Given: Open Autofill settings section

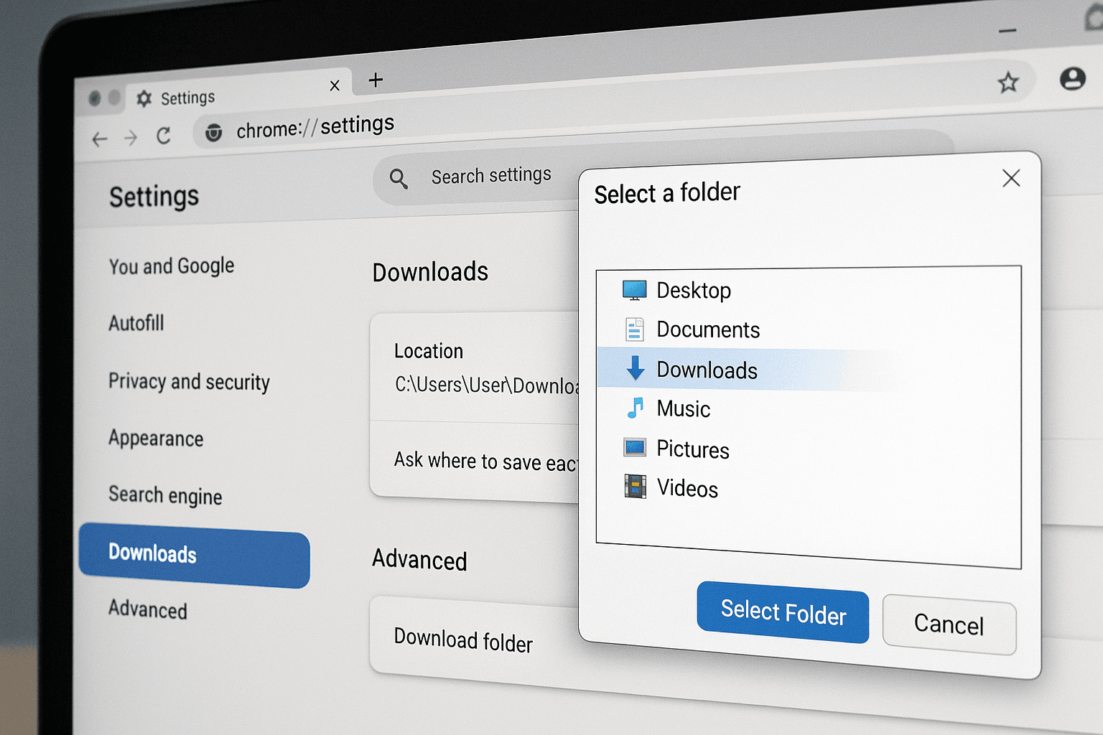Looking at the screenshot, I should 136,323.
